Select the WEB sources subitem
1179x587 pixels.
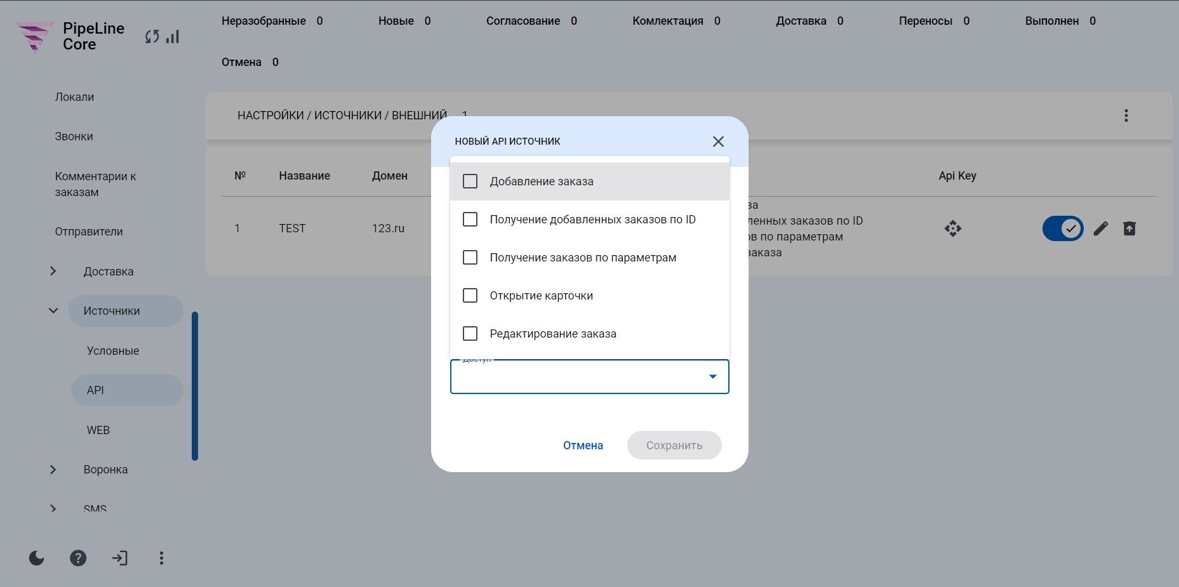point(98,430)
